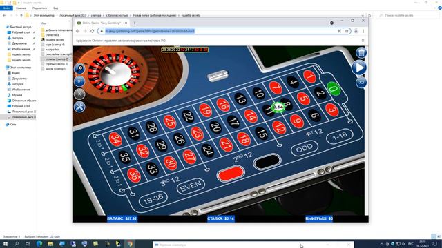Open File Explorer's Вид ribbon tab
The width and height of the screenshot is (442, 248).
point(55,8)
